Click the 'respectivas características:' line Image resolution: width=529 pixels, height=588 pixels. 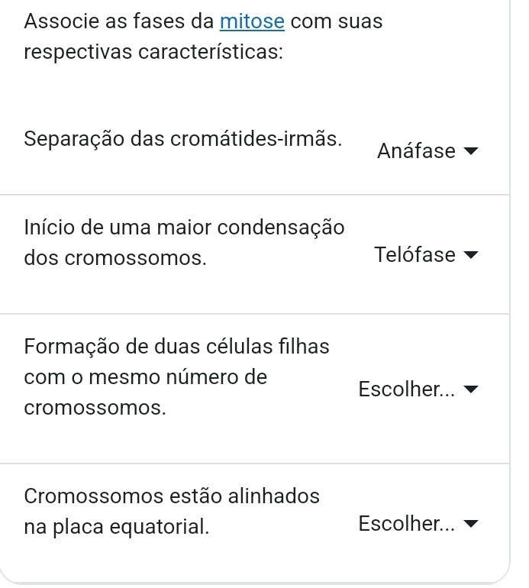tap(149, 54)
